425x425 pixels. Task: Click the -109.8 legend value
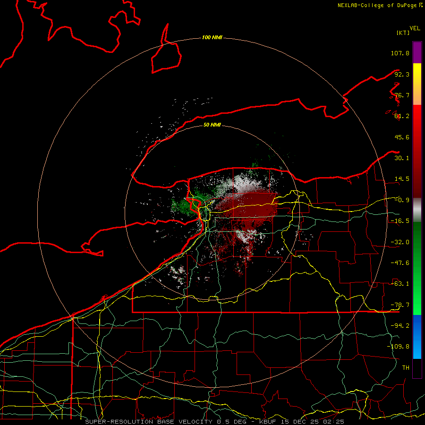[398, 347]
